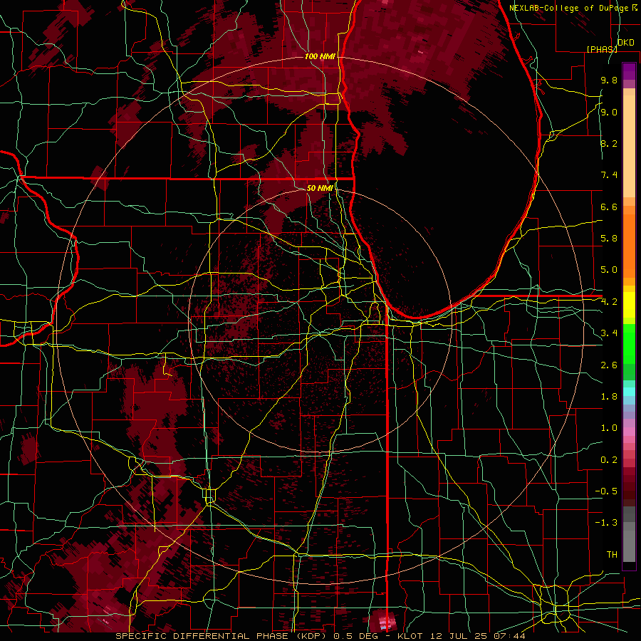Click the 0.2 scale label
The height and width of the screenshot is (641, 641).
point(609,460)
